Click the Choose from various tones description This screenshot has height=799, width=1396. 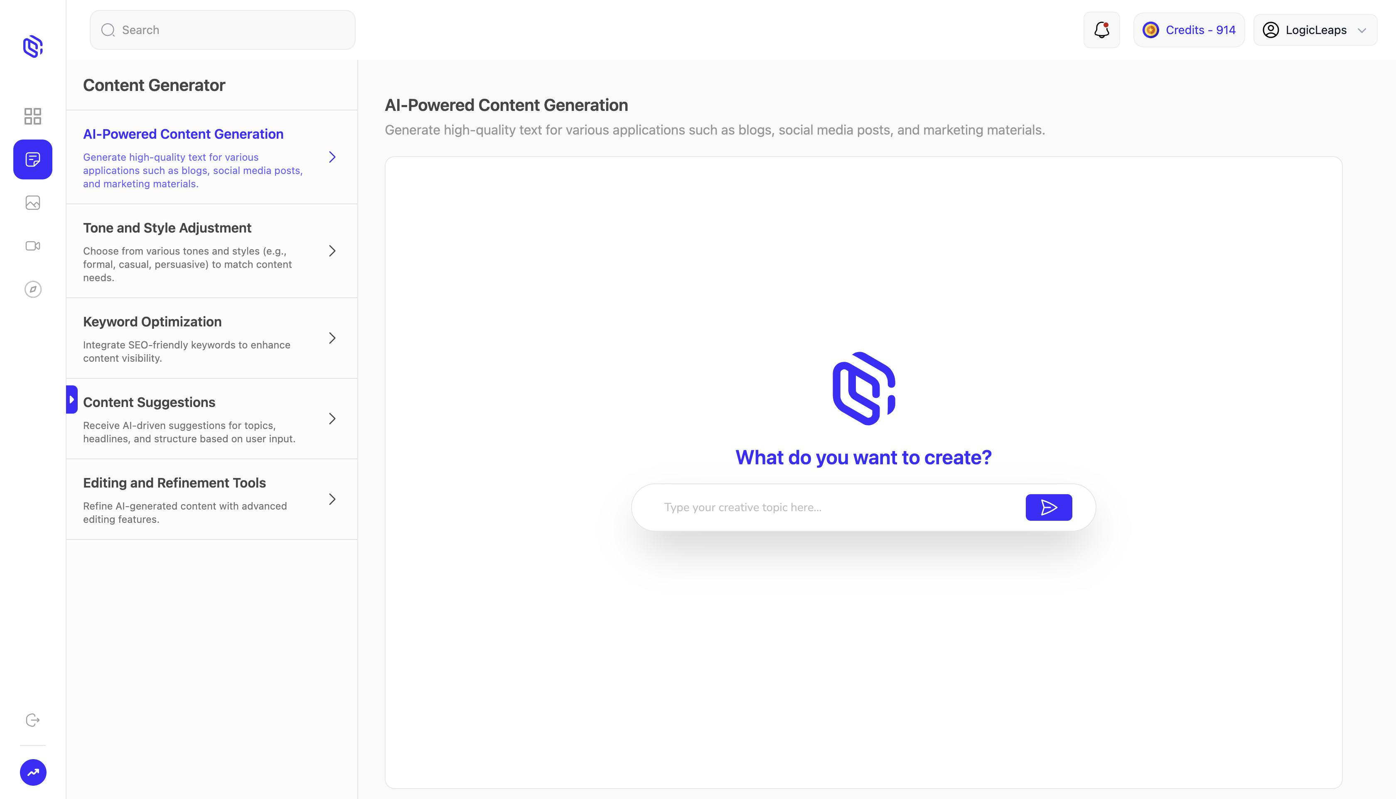(x=187, y=264)
